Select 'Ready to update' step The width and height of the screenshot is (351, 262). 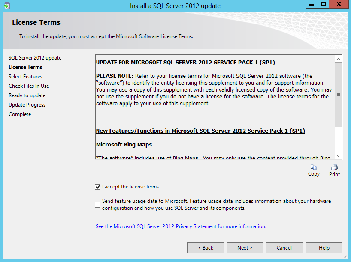pyautogui.click(x=27, y=95)
